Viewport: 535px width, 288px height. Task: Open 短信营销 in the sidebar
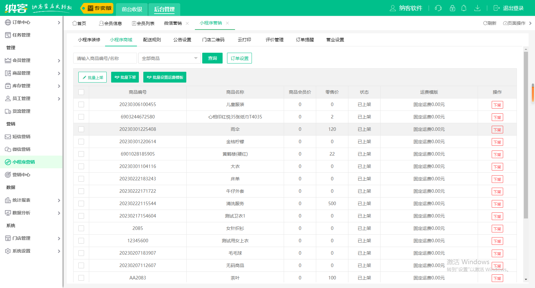tap(21, 137)
